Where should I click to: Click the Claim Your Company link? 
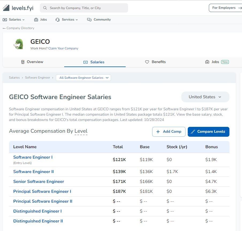pos(63,48)
